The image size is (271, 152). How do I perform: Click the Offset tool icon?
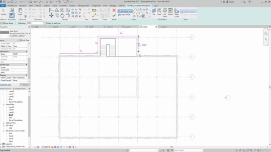click(x=57, y=10)
